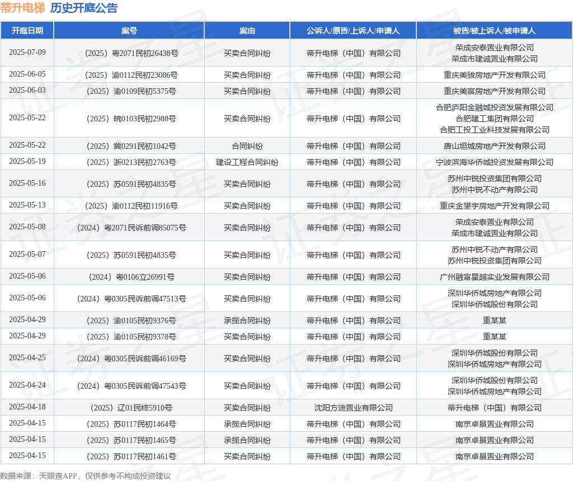
Task: Click the 数据来源 天眼查APP footer note
Action: (x=86, y=476)
